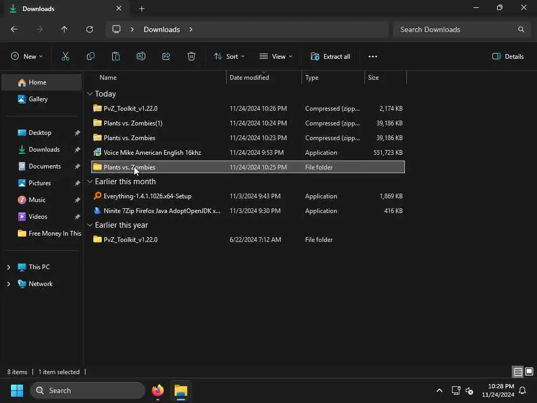Image resolution: width=537 pixels, height=403 pixels.
Task: Close the Downloads tab
Action: click(119, 8)
